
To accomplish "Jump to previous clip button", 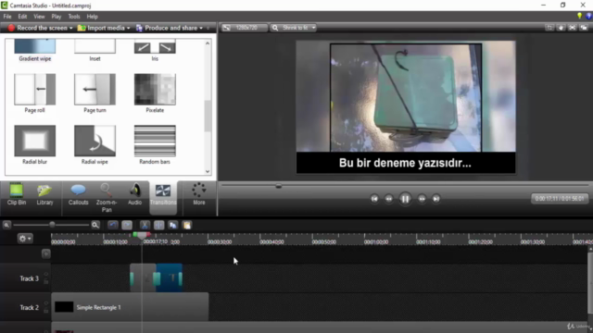I will 374,199.
